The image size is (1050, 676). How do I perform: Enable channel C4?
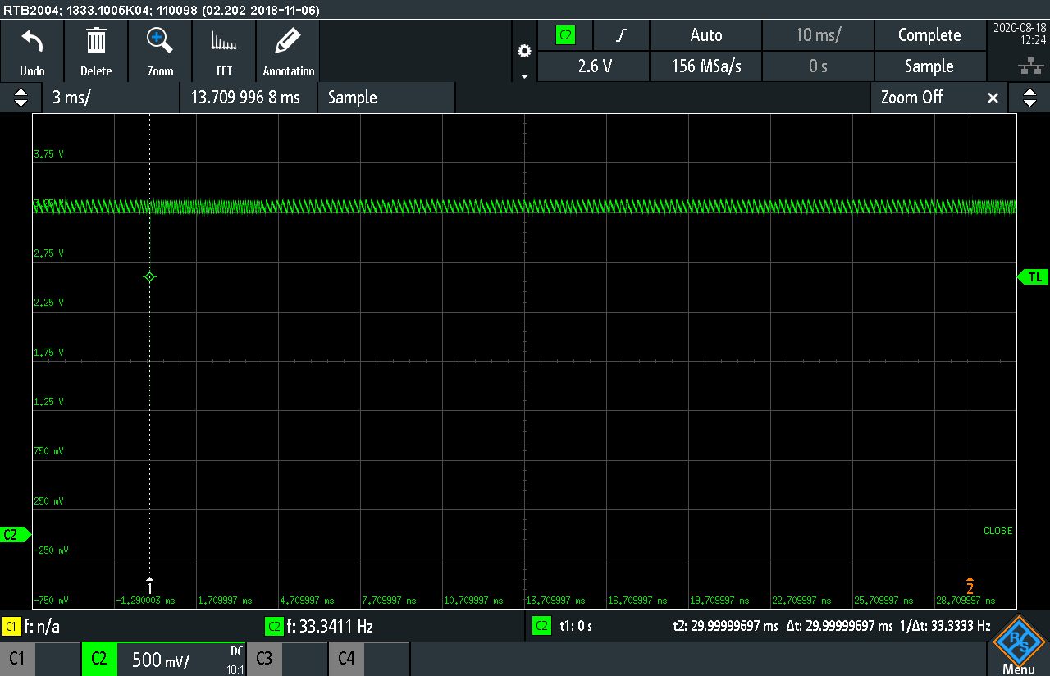pyautogui.click(x=368, y=659)
